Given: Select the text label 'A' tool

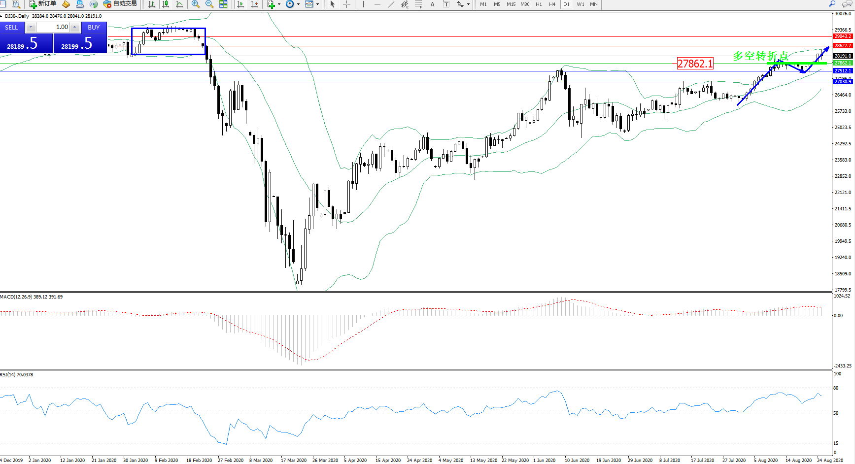Looking at the screenshot, I should 433,4.
